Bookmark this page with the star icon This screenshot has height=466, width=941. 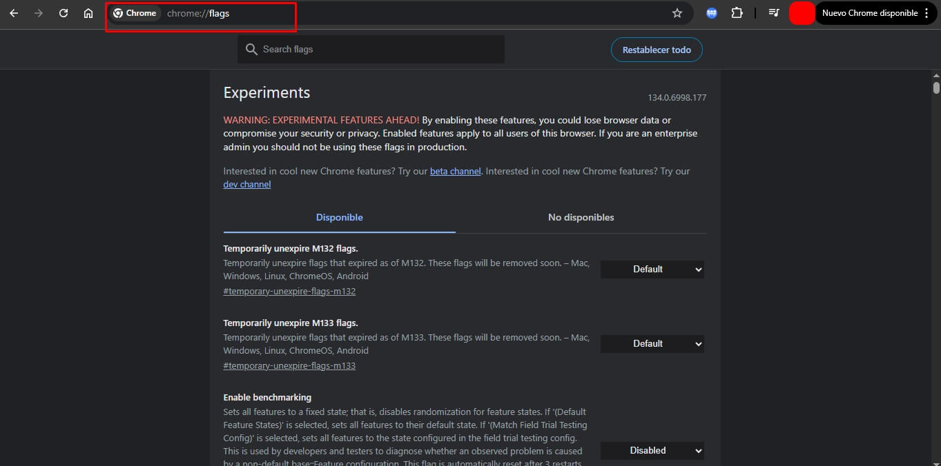click(677, 13)
